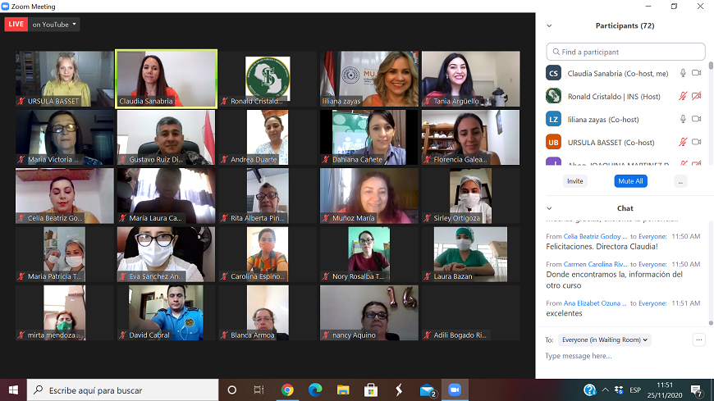Click the help question mark tray icon
The height and width of the screenshot is (401, 714).
pos(590,390)
